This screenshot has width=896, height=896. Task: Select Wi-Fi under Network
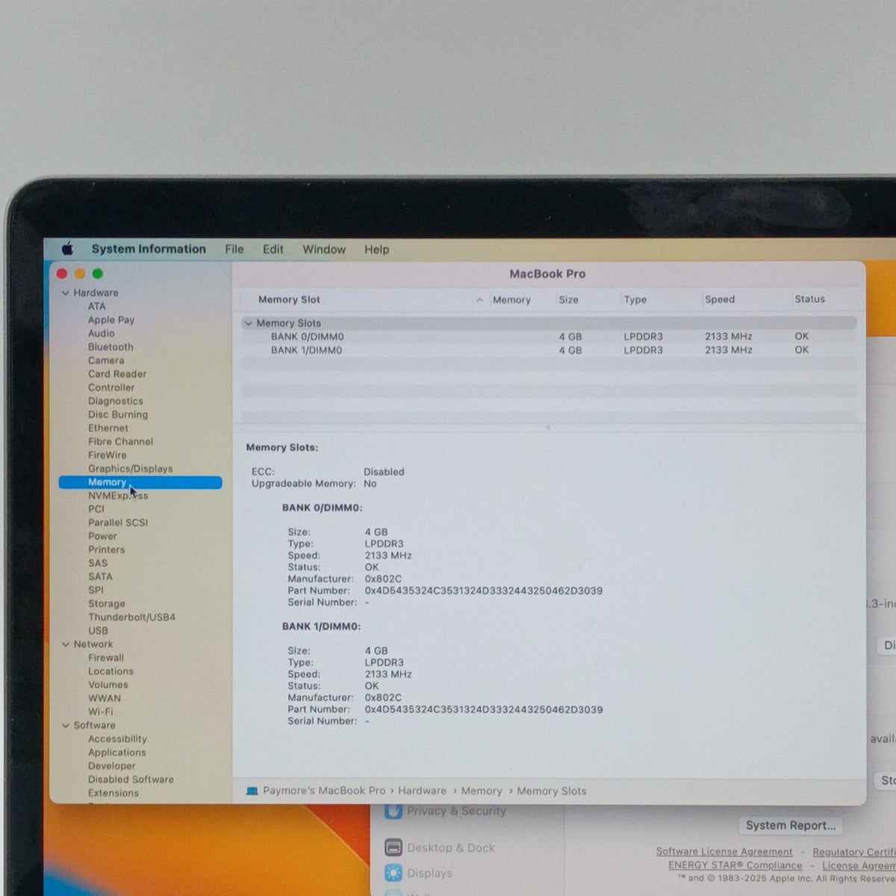[101, 712]
